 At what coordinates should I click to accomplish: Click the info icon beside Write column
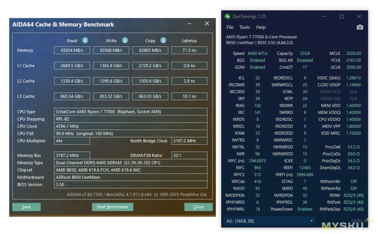coord(124,41)
